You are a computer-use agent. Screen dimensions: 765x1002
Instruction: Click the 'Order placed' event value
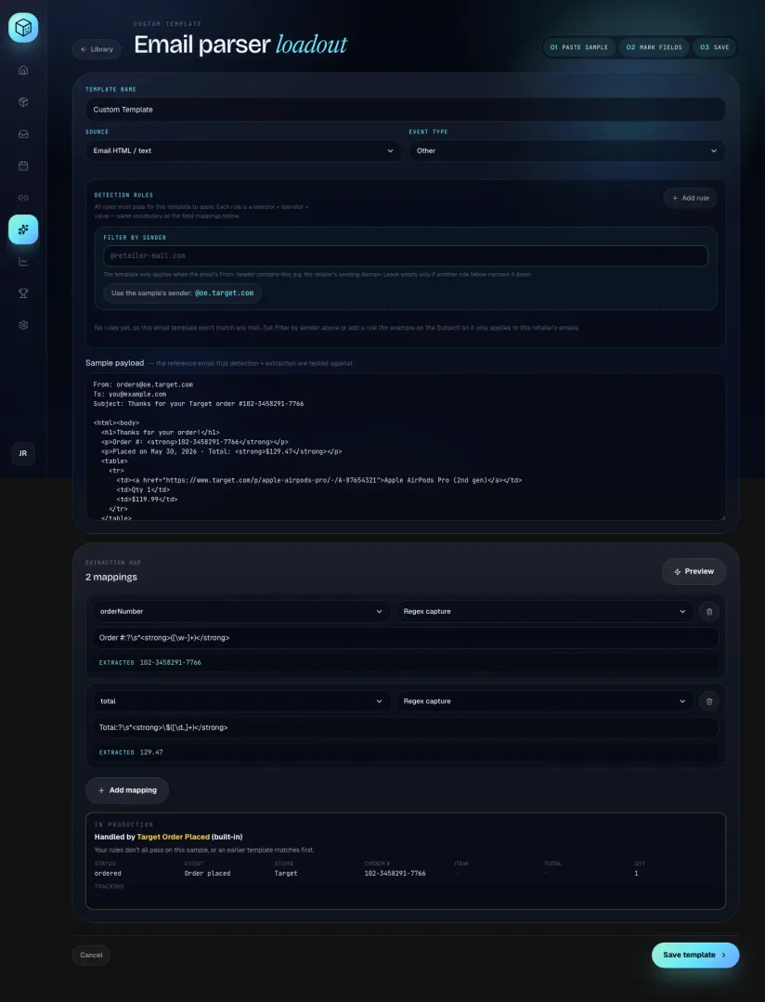point(207,874)
